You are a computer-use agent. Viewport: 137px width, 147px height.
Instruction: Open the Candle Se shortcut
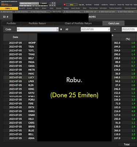(105, 5)
